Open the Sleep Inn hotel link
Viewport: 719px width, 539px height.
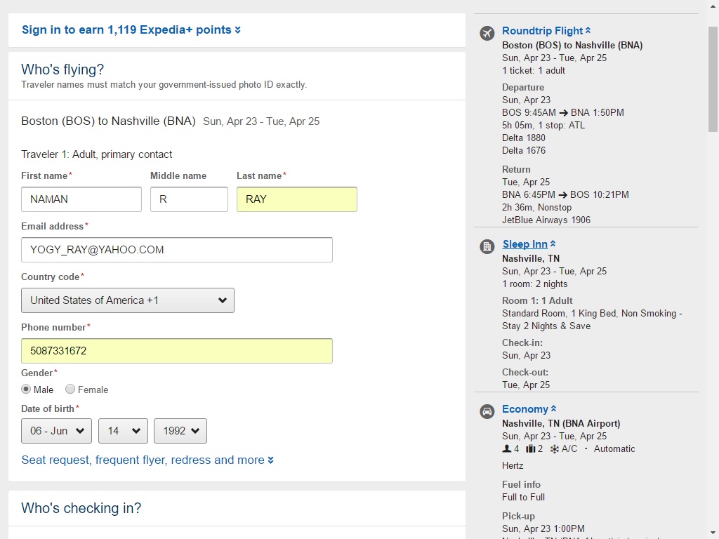tap(525, 244)
